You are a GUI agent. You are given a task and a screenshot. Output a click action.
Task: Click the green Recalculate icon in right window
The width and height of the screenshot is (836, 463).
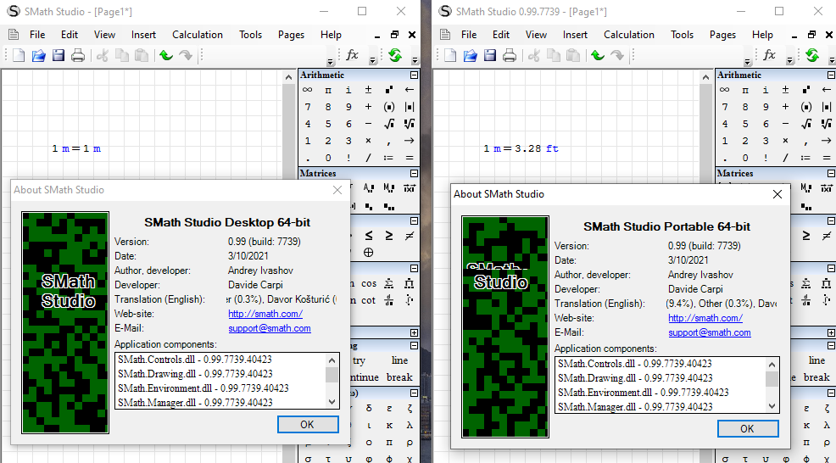point(811,56)
